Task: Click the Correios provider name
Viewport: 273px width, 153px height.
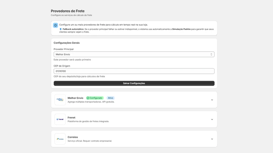Action: click(73, 137)
